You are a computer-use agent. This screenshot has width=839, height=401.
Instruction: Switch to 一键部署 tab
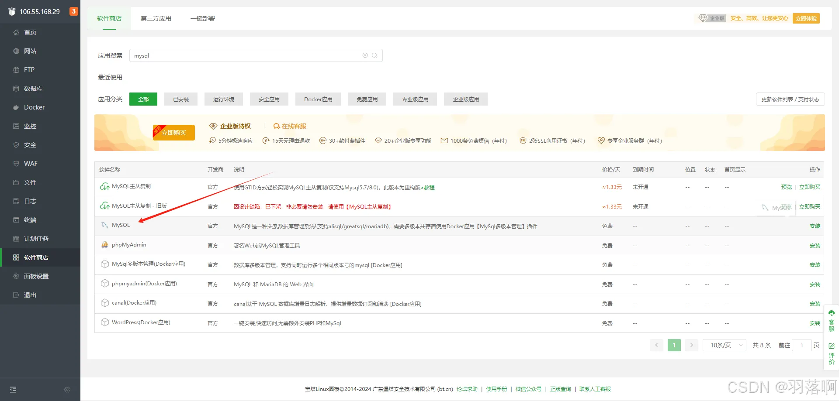(x=203, y=18)
